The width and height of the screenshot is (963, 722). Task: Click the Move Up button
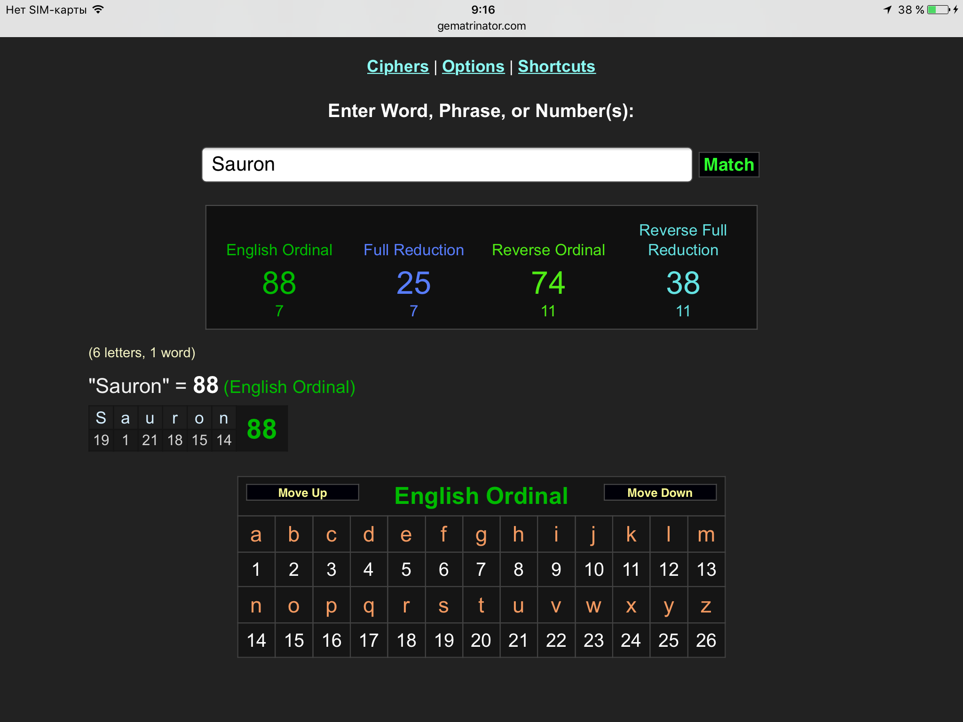pyautogui.click(x=302, y=493)
